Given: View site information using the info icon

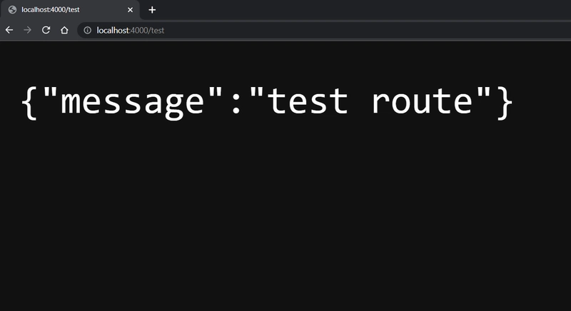Looking at the screenshot, I should pyautogui.click(x=87, y=30).
